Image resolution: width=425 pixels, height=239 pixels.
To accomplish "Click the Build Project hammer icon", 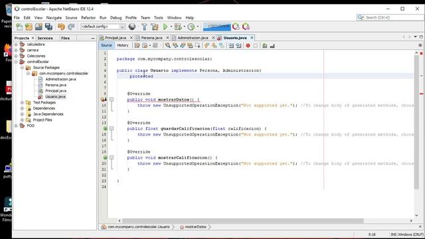I will (x=144, y=27).
